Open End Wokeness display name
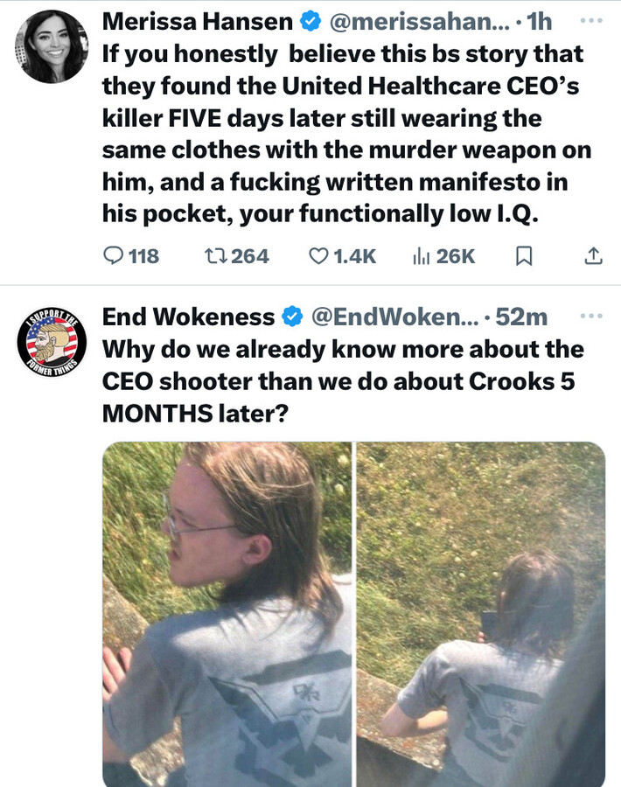The height and width of the screenshot is (787, 621). coord(188,317)
